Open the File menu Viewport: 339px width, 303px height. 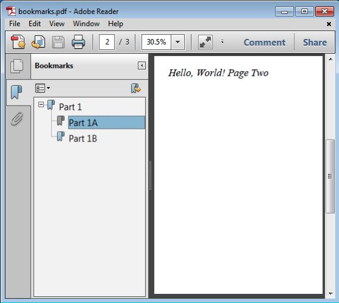coord(15,24)
